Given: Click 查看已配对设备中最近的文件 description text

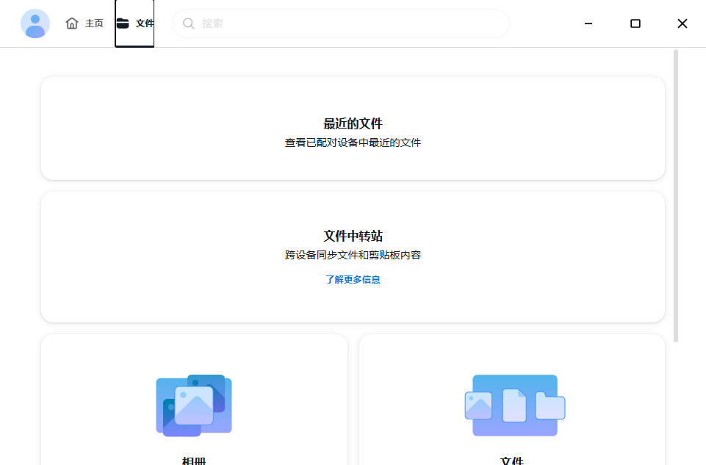Looking at the screenshot, I should tap(353, 143).
